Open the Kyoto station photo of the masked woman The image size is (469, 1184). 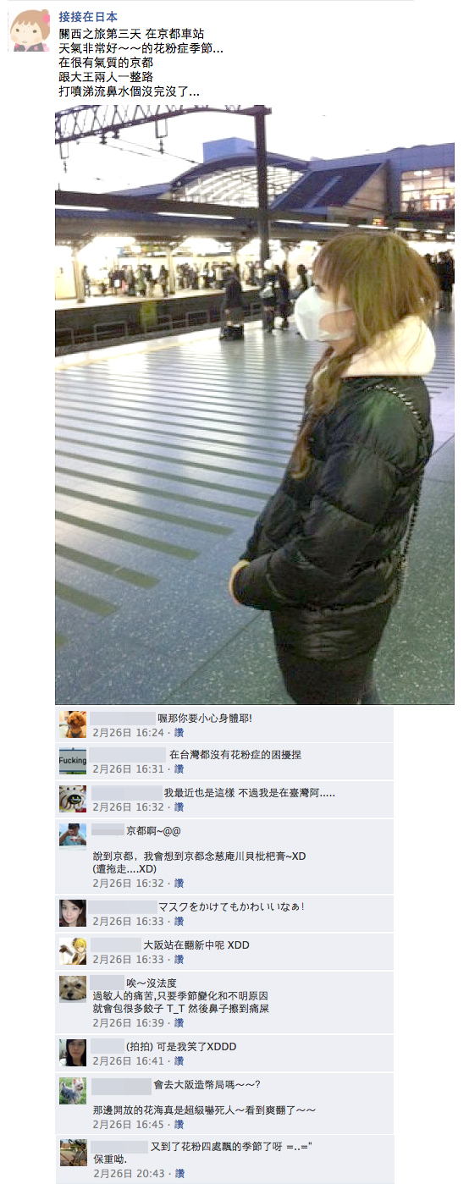point(254,405)
